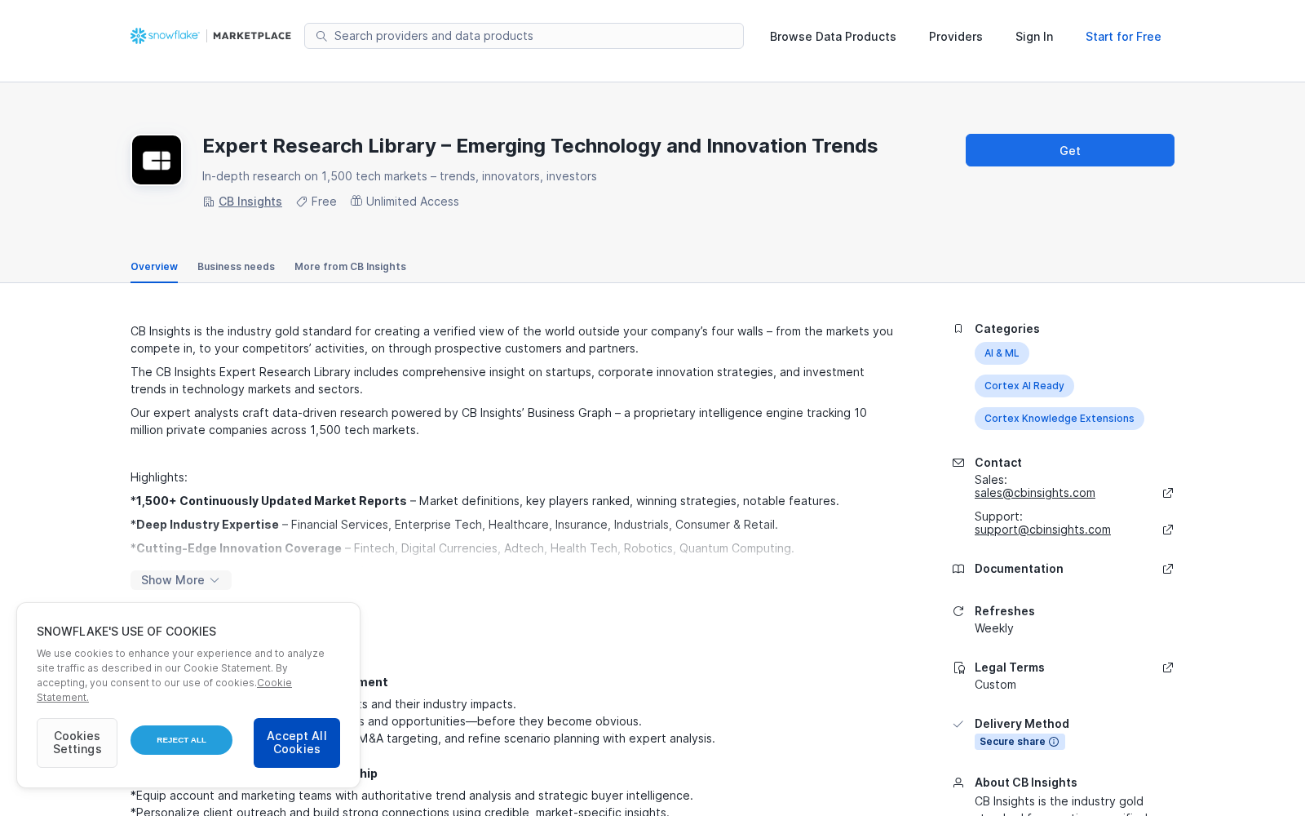This screenshot has height=816, width=1305.
Task: Click the MARKETPLACE text in header
Action: click(x=252, y=36)
